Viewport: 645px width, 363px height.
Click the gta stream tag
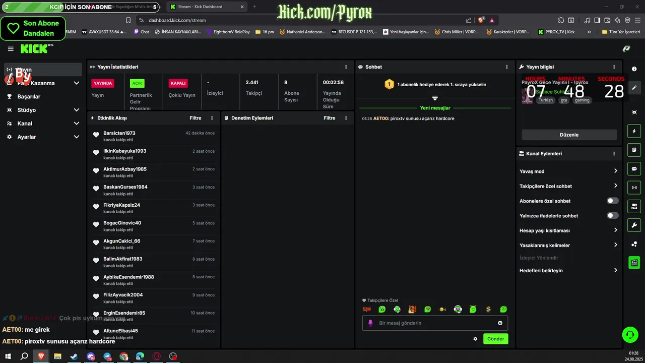point(564,100)
